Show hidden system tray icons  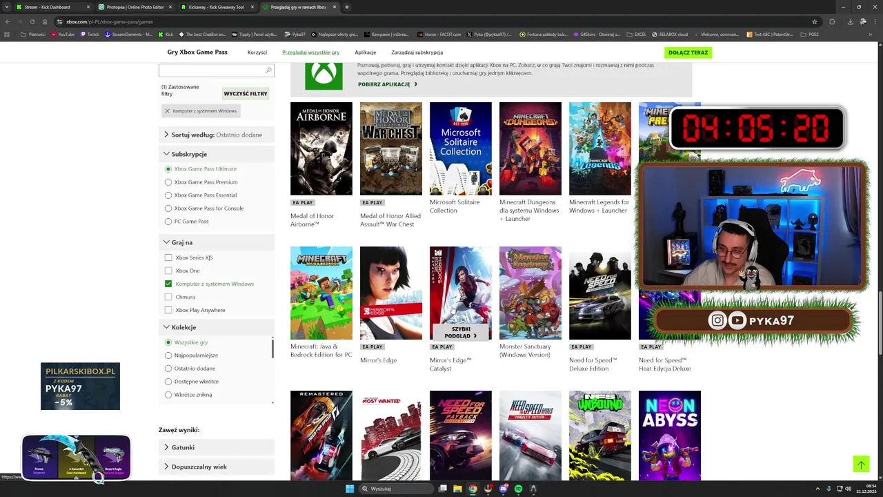(818, 489)
